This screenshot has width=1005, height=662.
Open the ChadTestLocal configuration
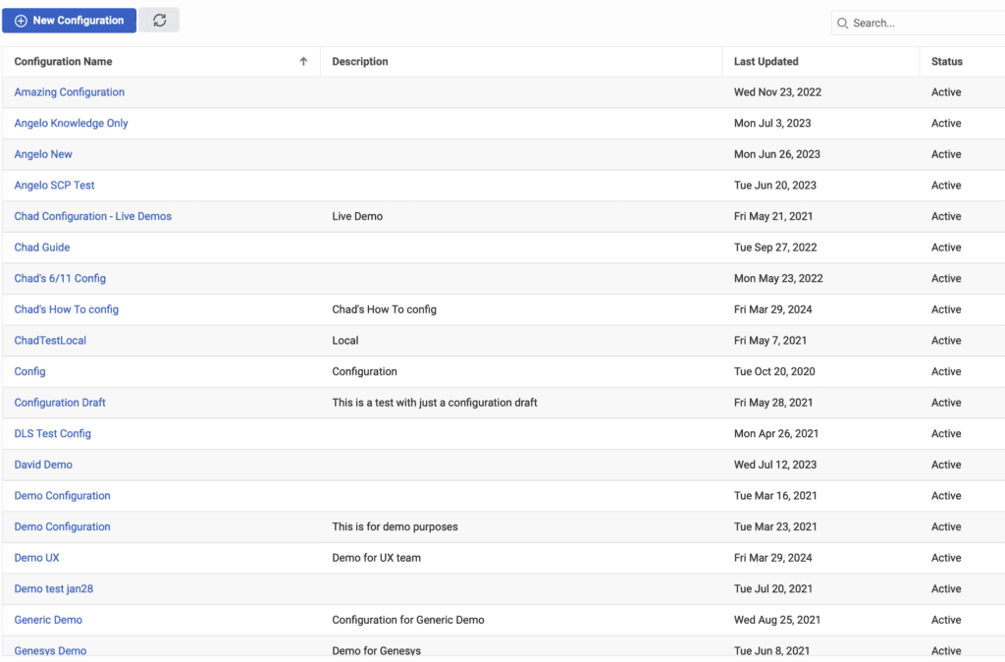[50, 340]
